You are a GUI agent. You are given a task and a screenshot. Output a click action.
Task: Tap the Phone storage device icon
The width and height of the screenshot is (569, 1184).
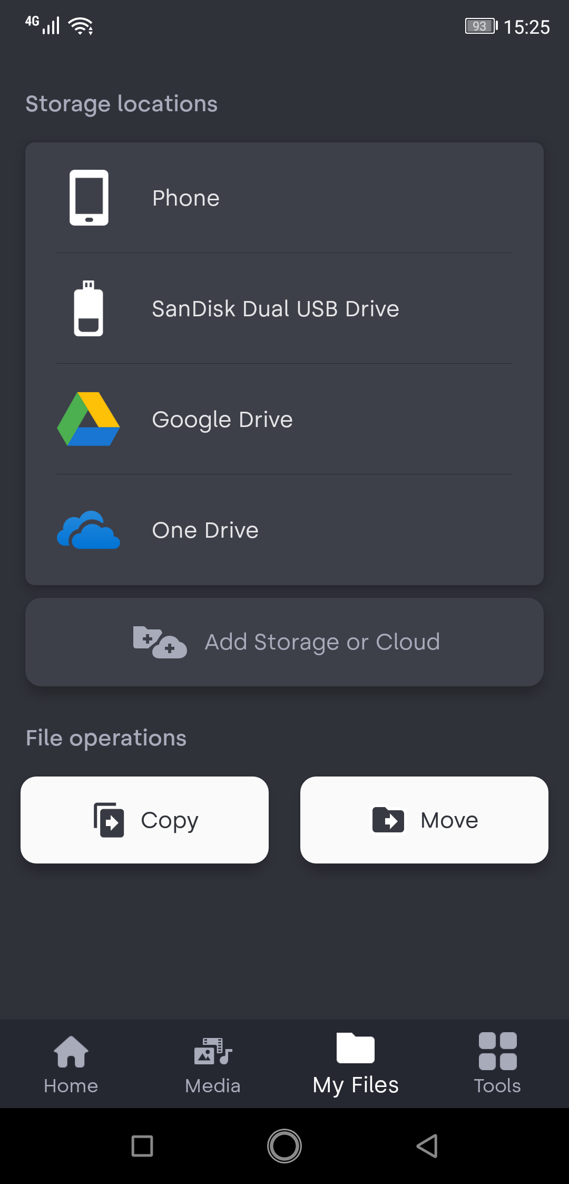(89, 198)
